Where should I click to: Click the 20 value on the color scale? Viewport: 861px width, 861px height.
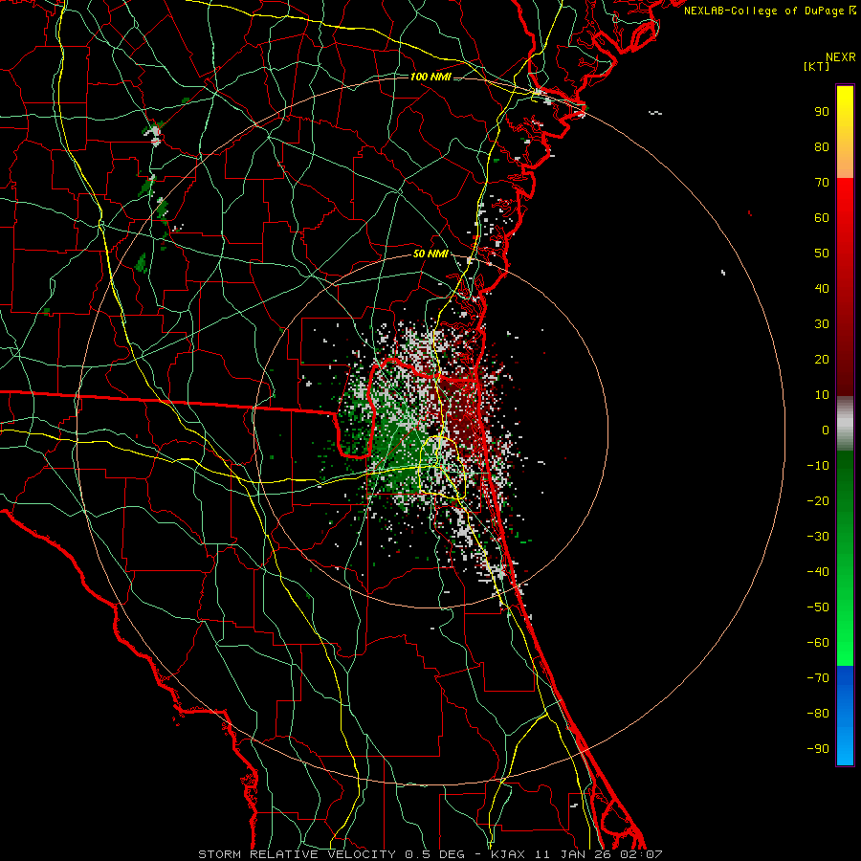pyautogui.click(x=822, y=359)
